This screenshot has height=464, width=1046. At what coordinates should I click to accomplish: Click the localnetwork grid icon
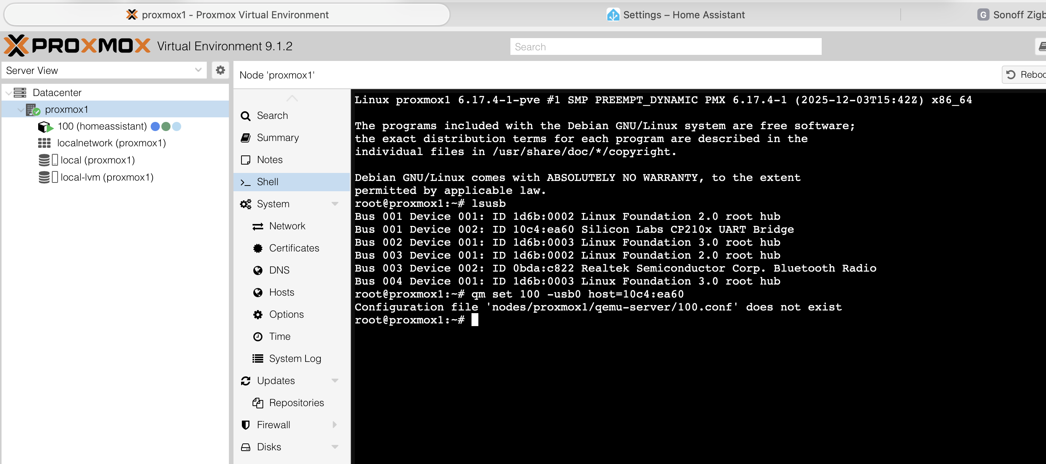click(x=44, y=143)
